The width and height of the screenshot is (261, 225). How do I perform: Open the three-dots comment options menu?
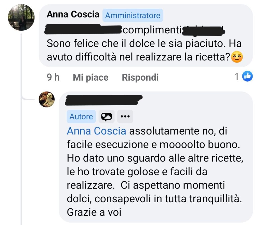[125, 117]
